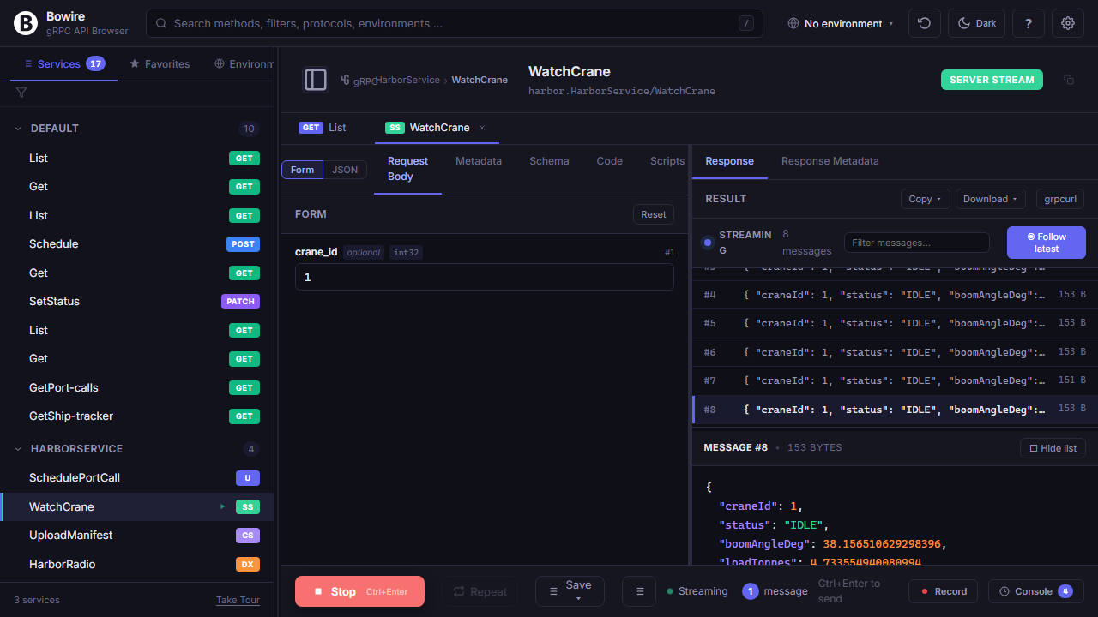Switch to the GET List tab
Screen dimensions: 1098x617
[x=323, y=128]
